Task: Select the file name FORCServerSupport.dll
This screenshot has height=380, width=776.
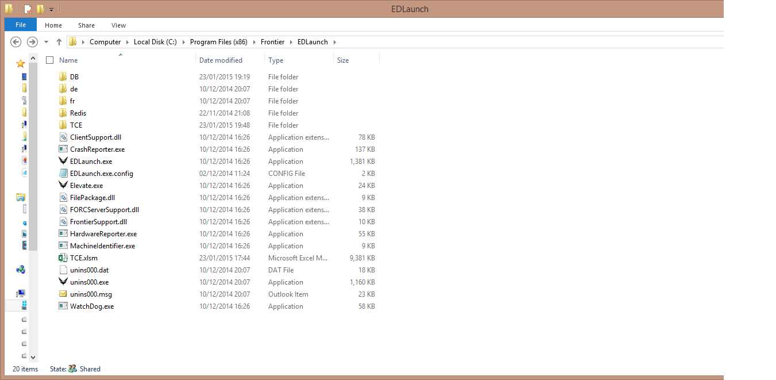Action: 105,210
